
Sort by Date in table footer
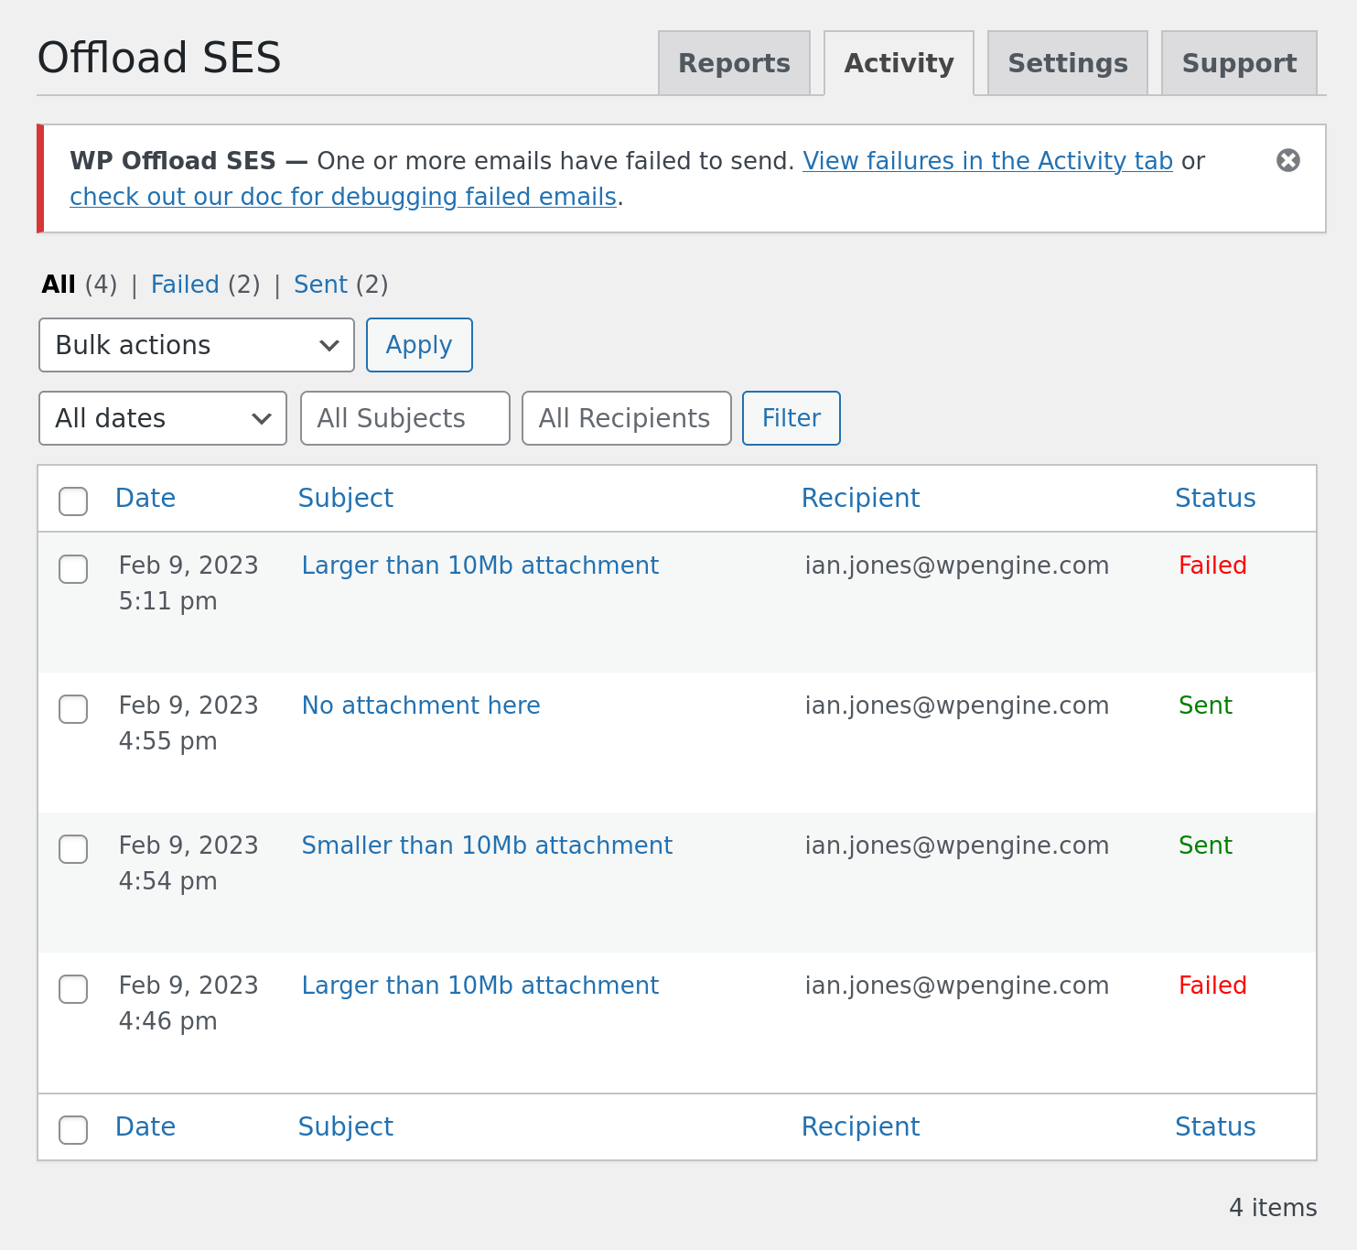145,1126
